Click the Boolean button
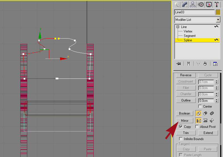The height and width of the screenshot is (157, 223). pyautogui.click(x=184, y=113)
